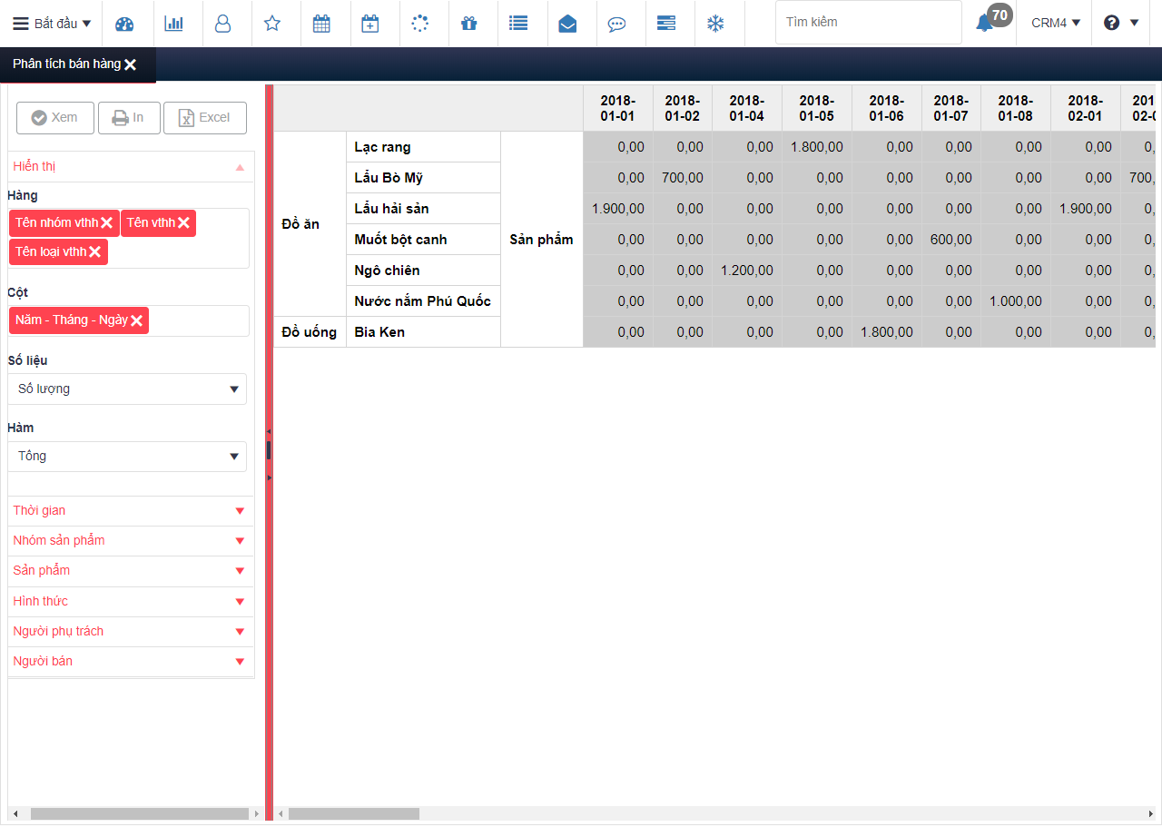Open the bar chart reports icon

coord(173,24)
